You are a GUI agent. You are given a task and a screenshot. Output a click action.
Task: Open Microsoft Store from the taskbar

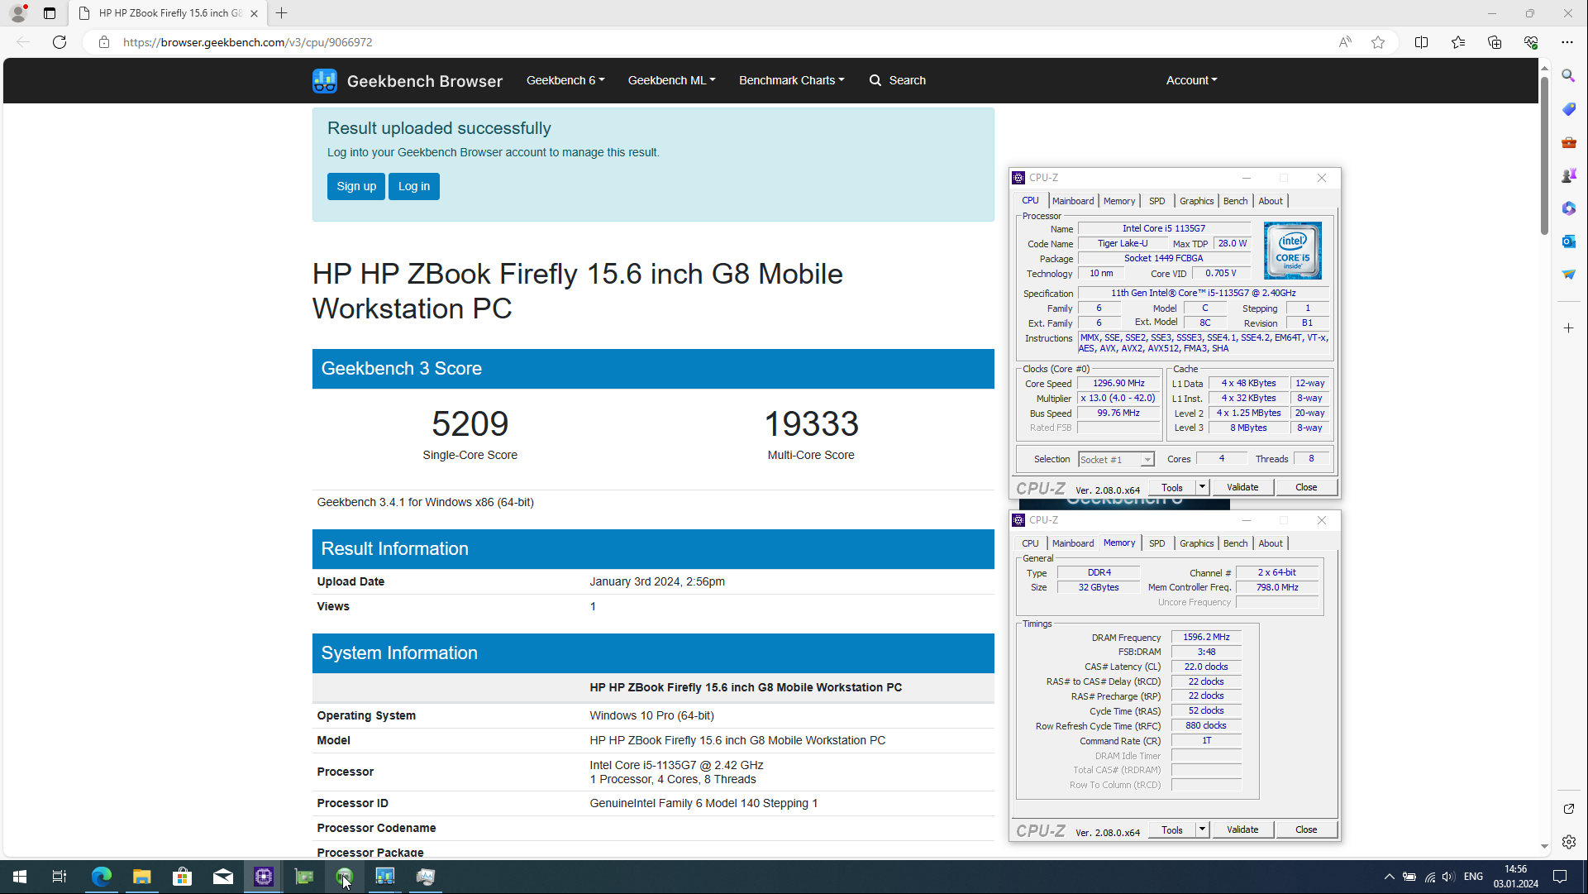183,877
